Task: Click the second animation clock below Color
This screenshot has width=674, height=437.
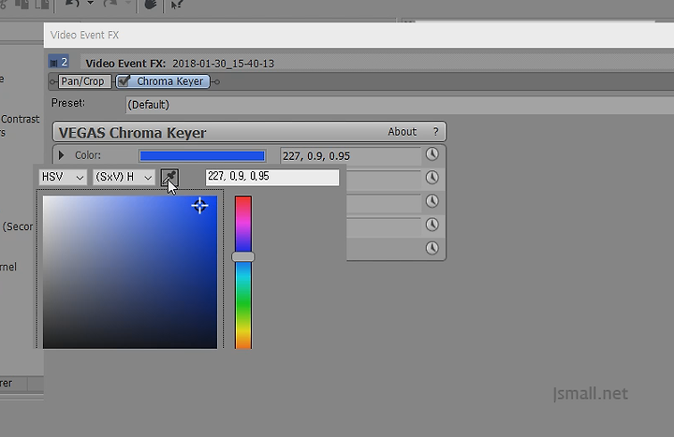Action: [432, 178]
